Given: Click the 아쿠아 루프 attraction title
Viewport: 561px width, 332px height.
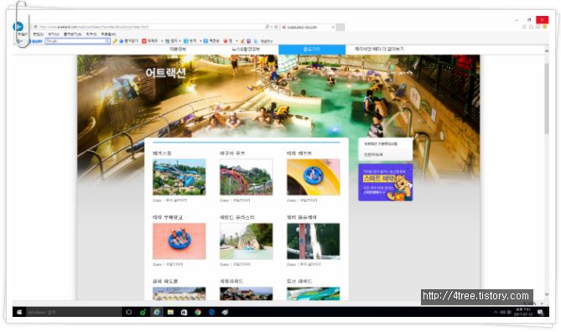Looking at the screenshot, I should [232, 153].
